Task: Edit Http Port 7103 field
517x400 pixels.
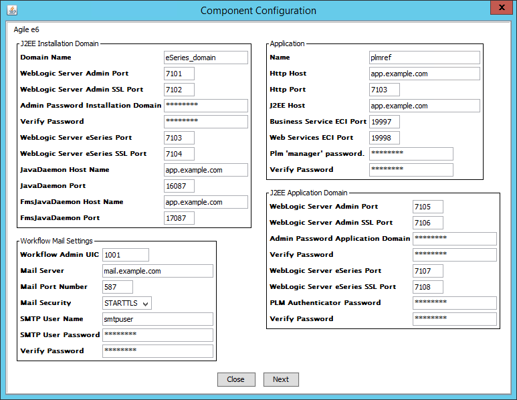Action: pyautogui.click(x=385, y=90)
